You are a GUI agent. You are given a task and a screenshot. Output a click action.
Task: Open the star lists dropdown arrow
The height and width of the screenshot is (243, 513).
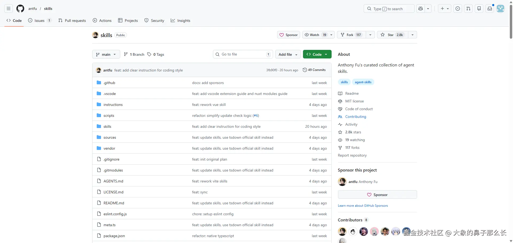(x=413, y=35)
